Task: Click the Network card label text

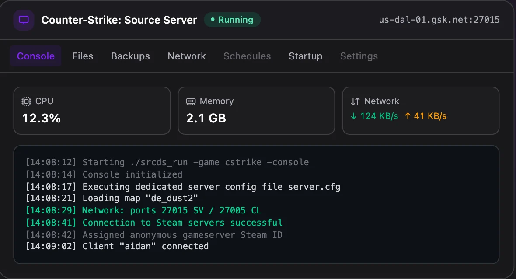Action: [382, 101]
